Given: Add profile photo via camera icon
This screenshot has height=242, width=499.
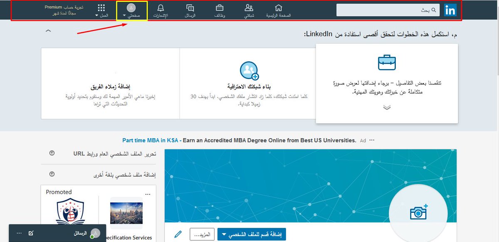Looking at the screenshot, I should [x=418, y=213].
